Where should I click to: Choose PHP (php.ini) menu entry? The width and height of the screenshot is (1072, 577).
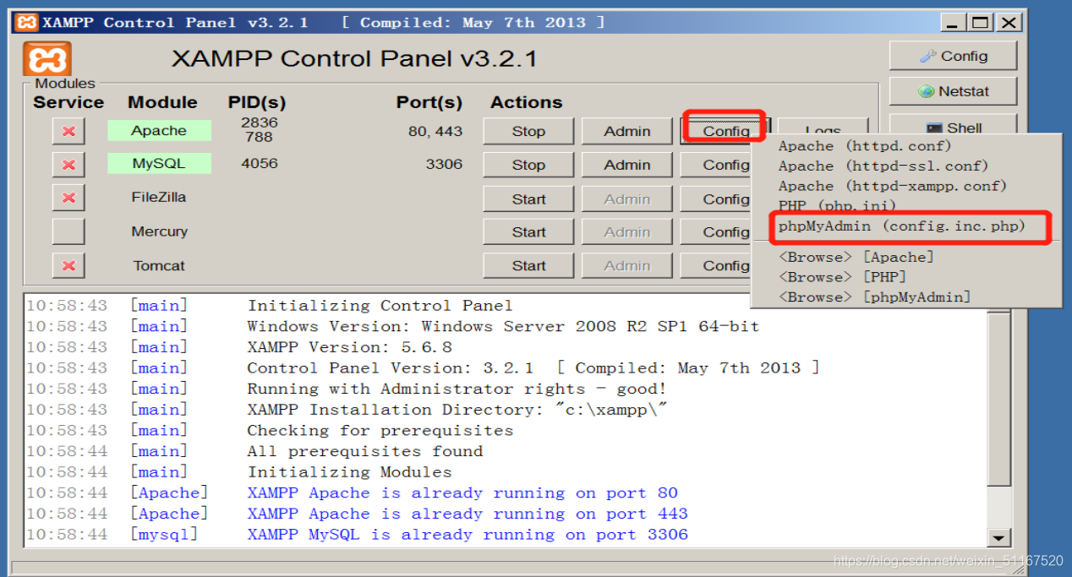coord(836,205)
